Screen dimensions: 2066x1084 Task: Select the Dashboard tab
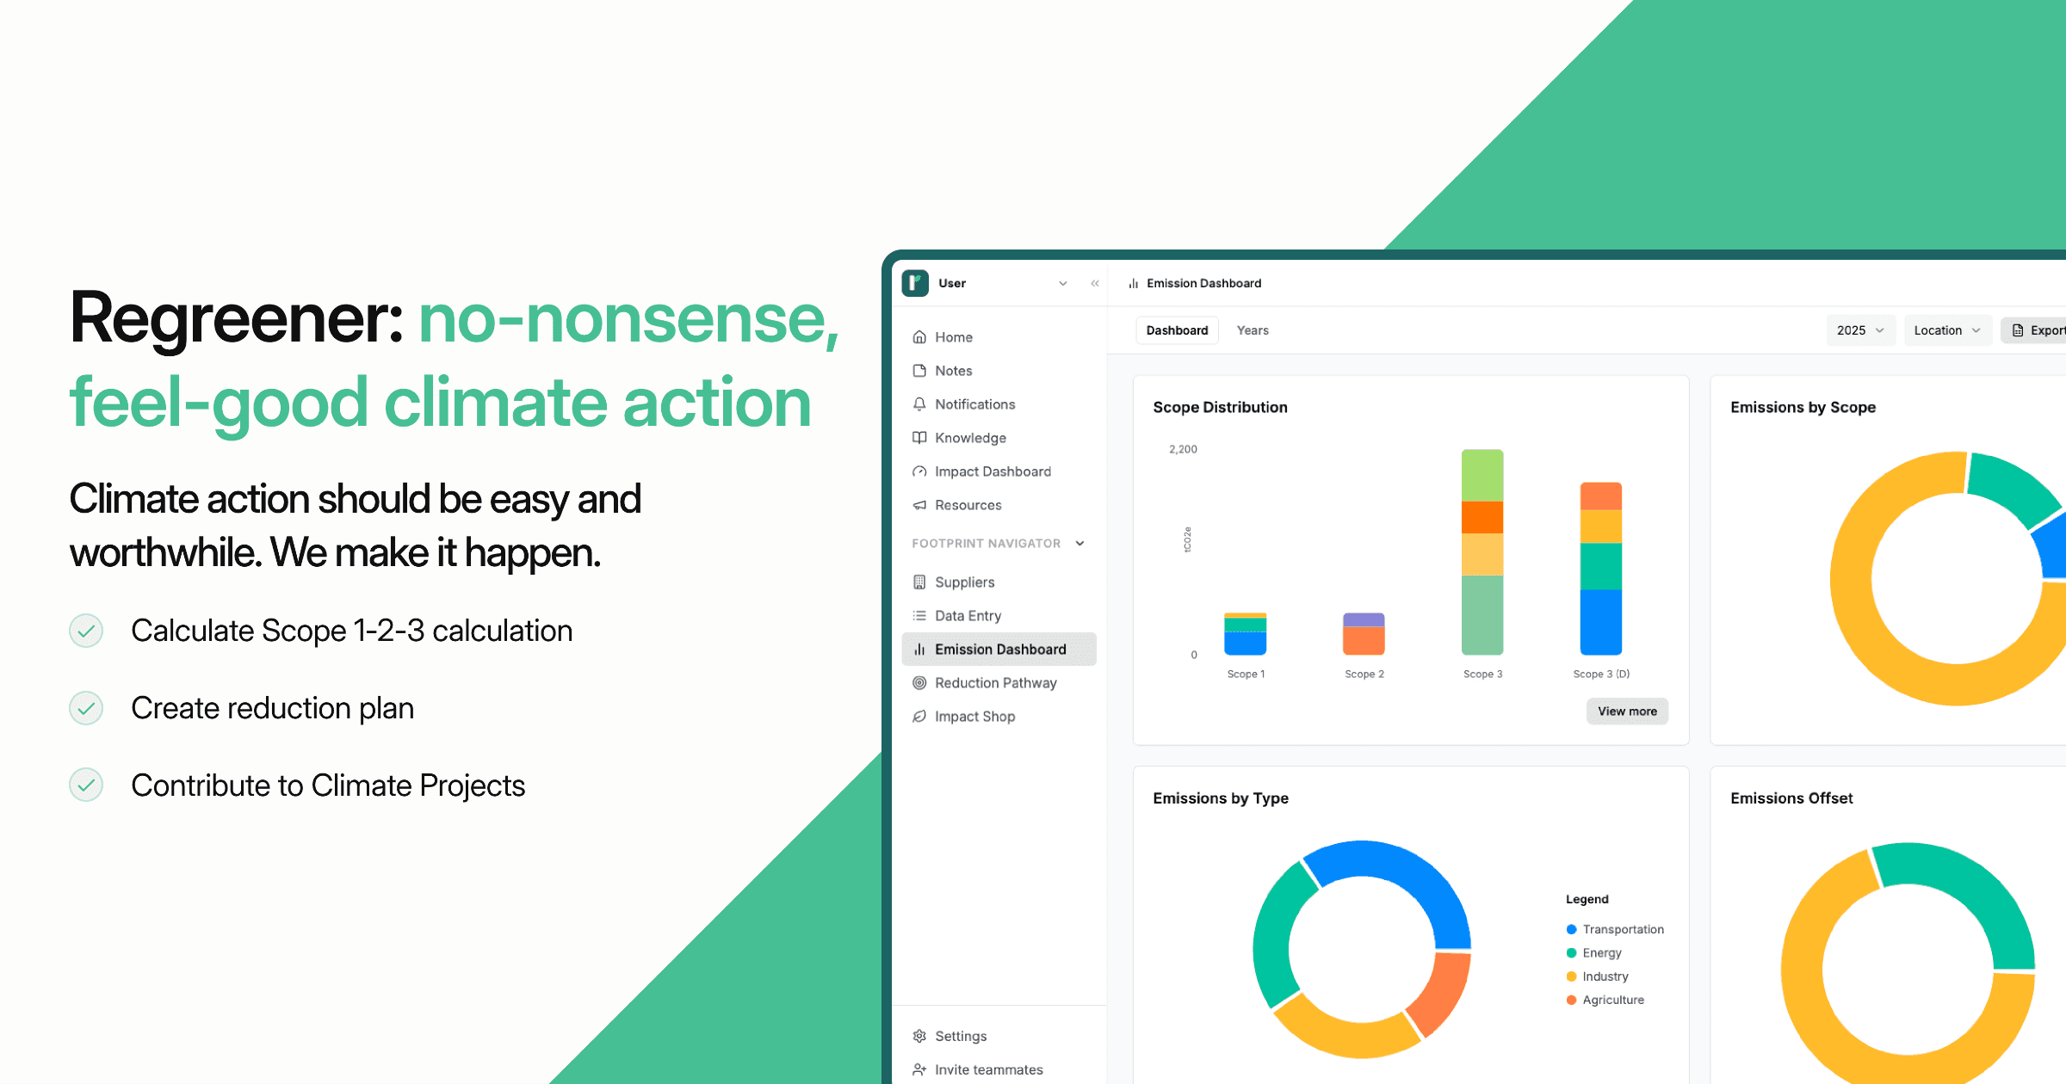click(1177, 330)
